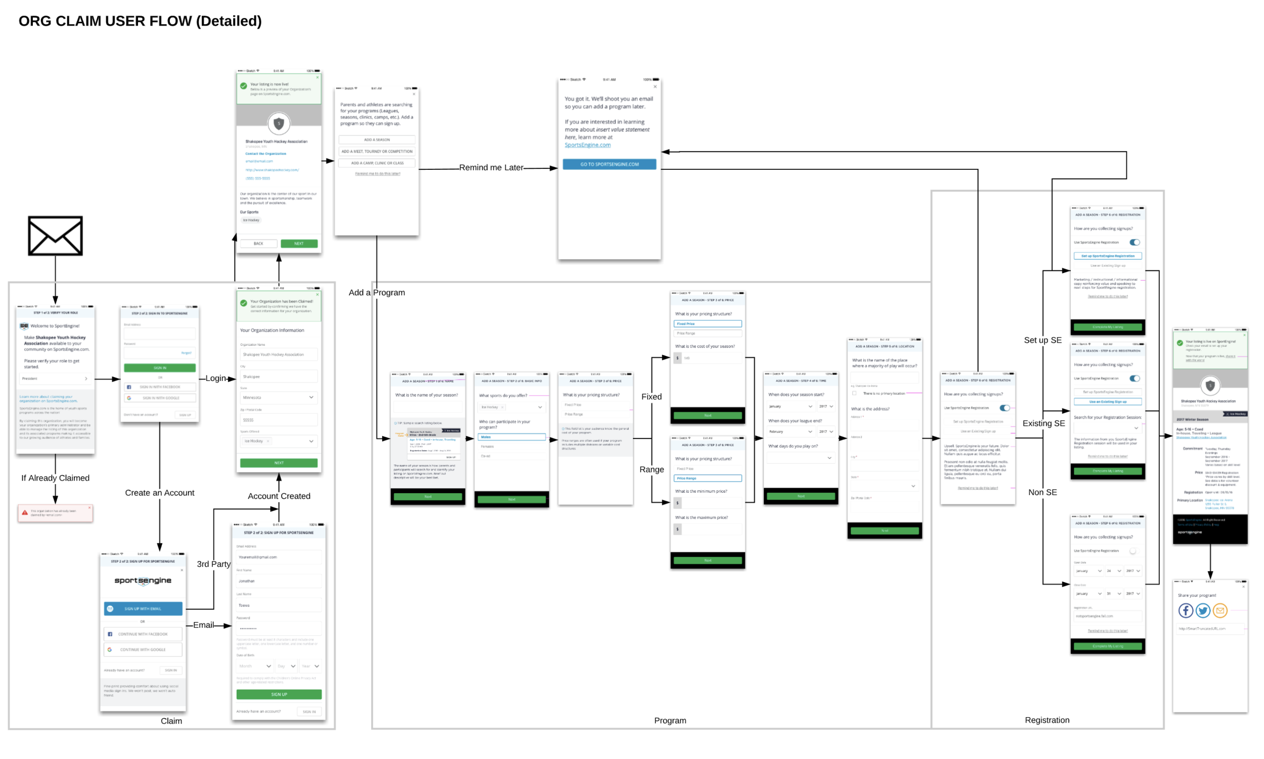
Task: Open the January season start month dropdown
Action: click(x=790, y=406)
